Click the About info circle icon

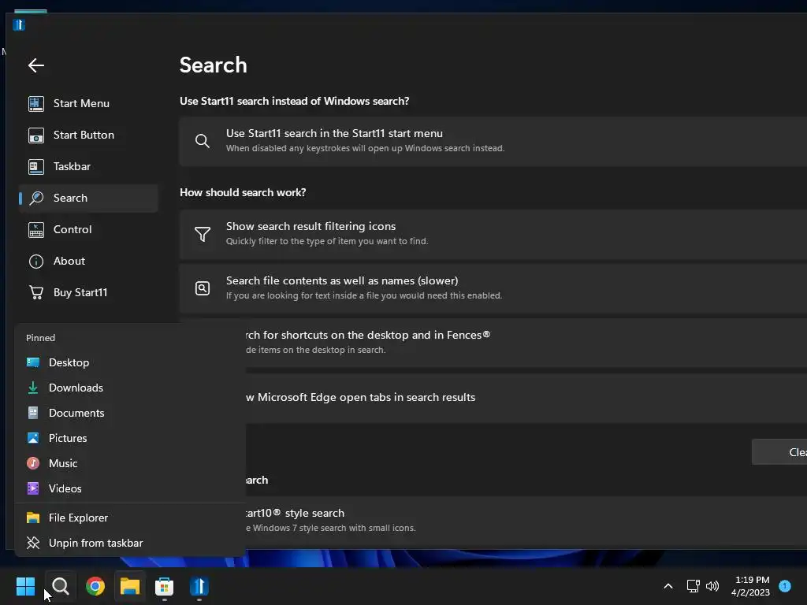click(x=36, y=262)
